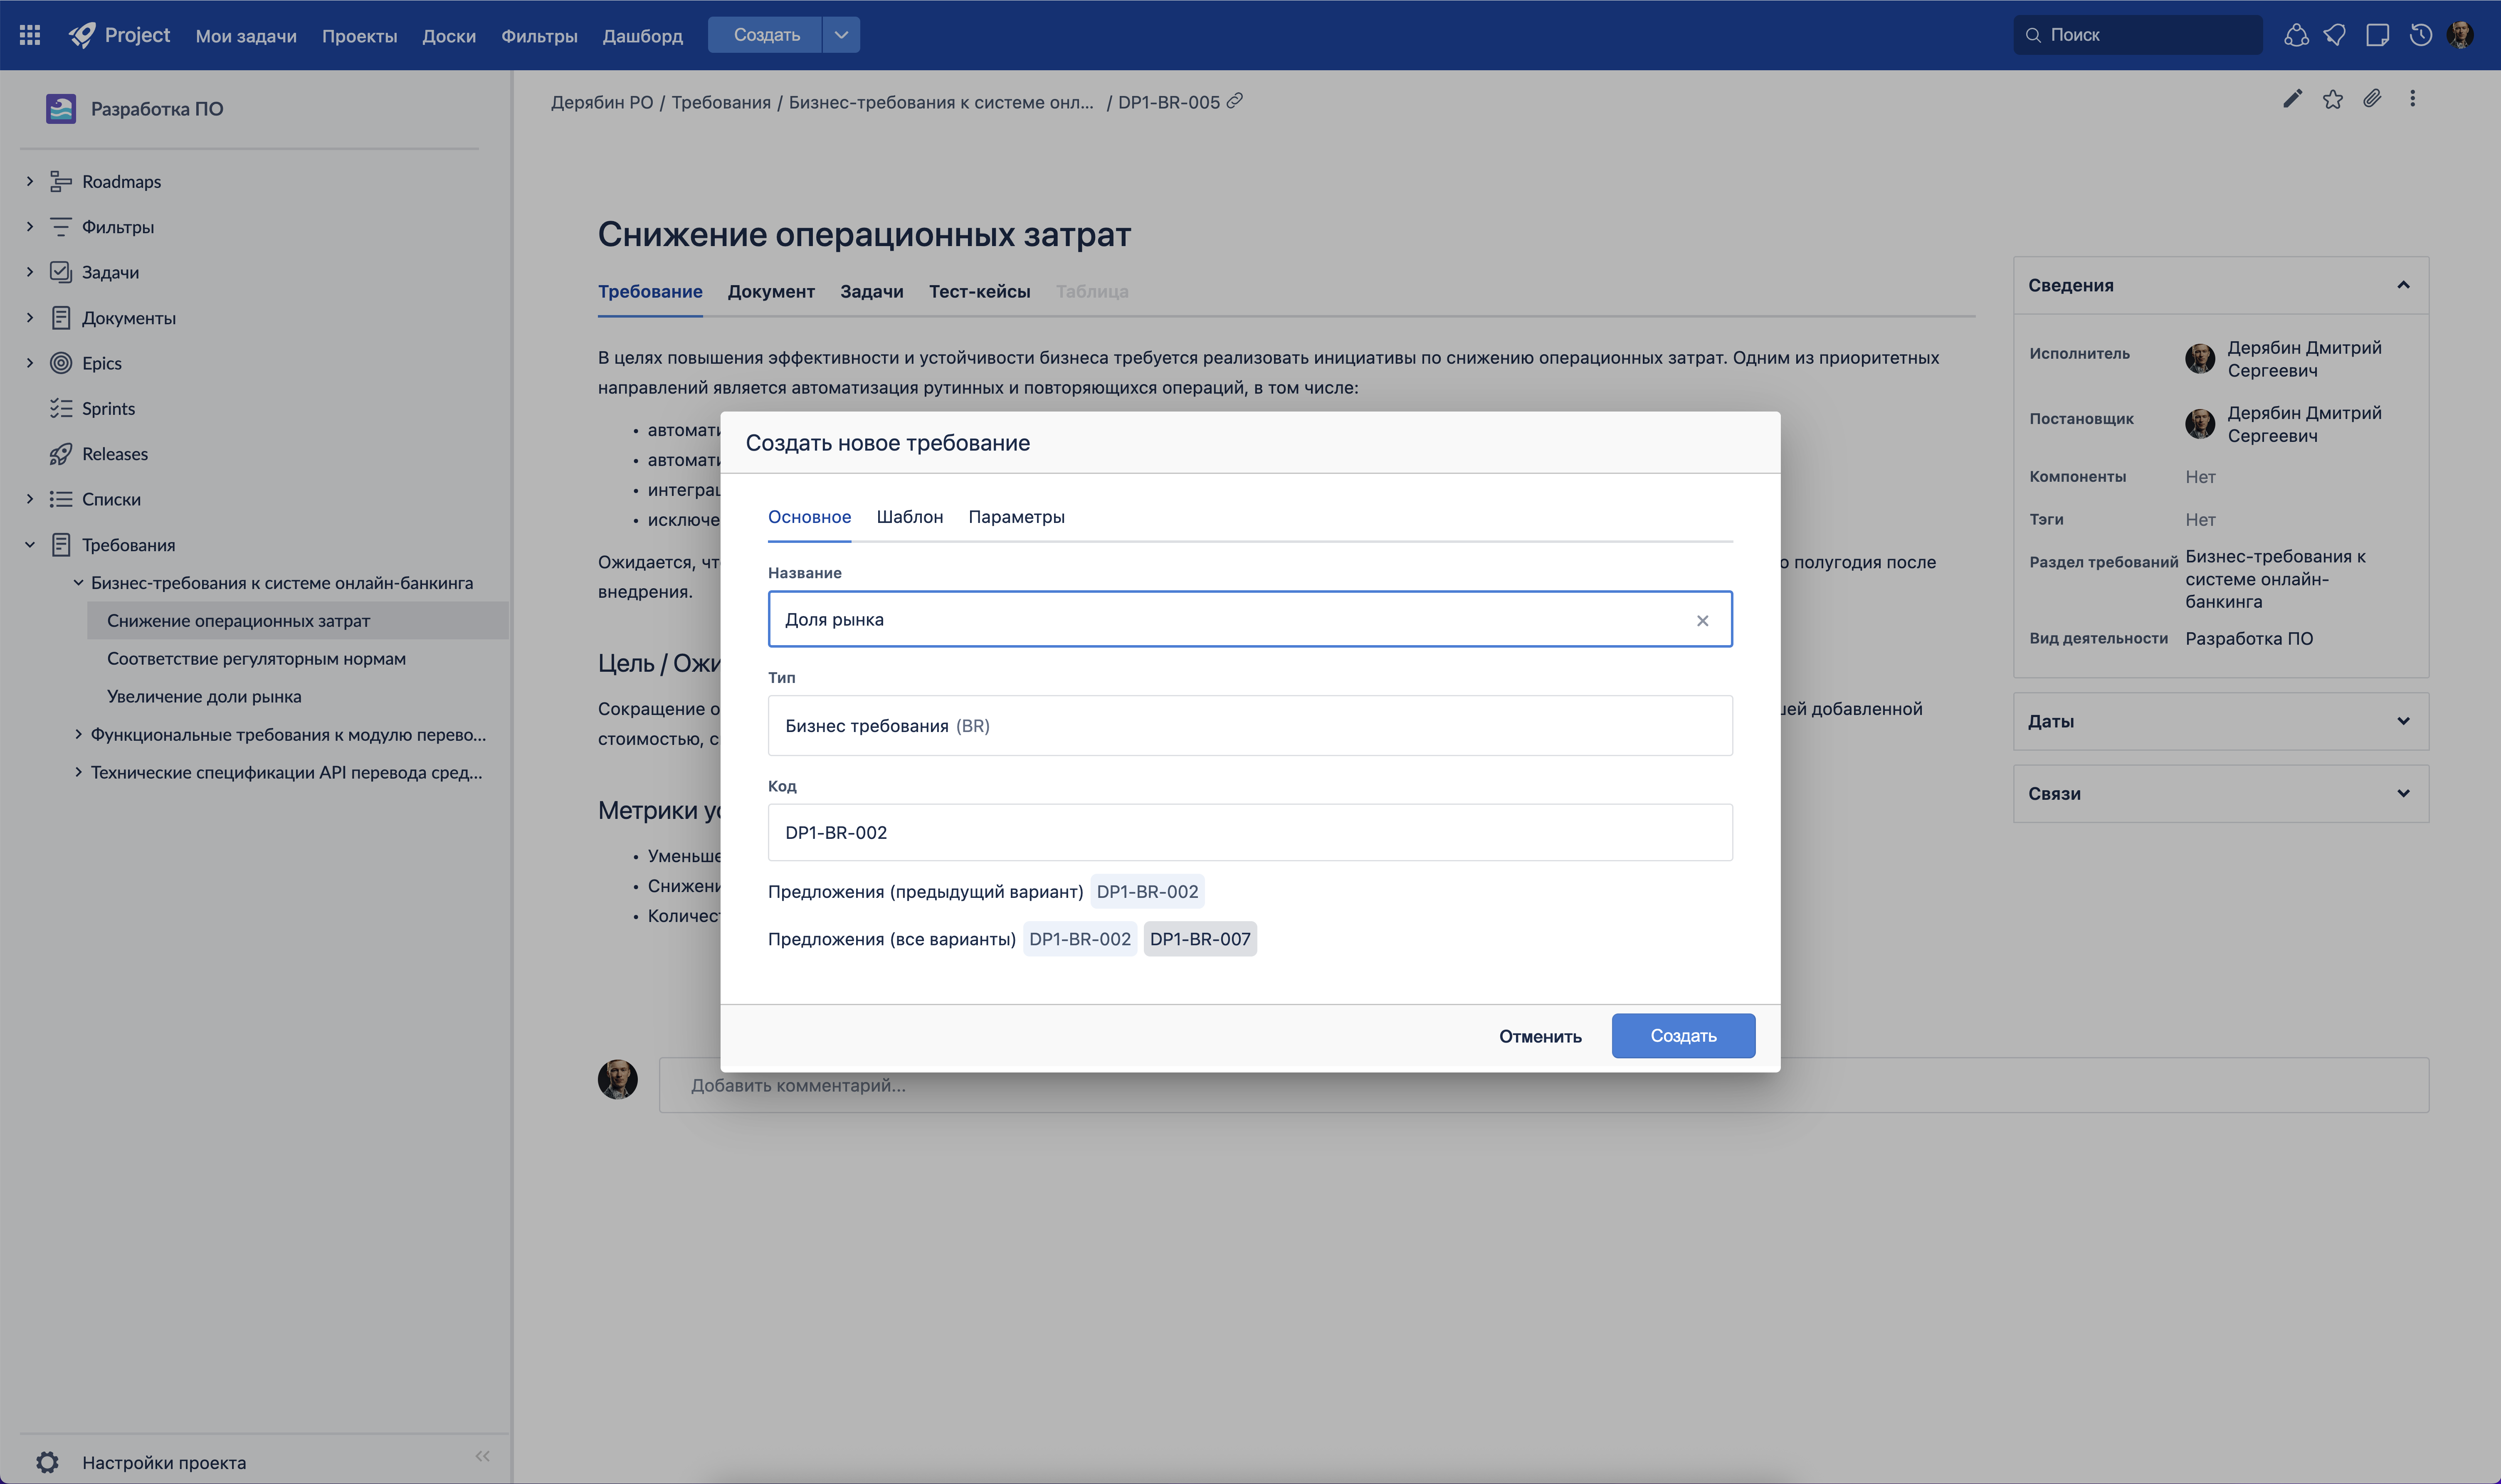The width and height of the screenshot is (2501, 1484).
Task: Expand the Задачи tree chevron
Action: click(30, 272)
